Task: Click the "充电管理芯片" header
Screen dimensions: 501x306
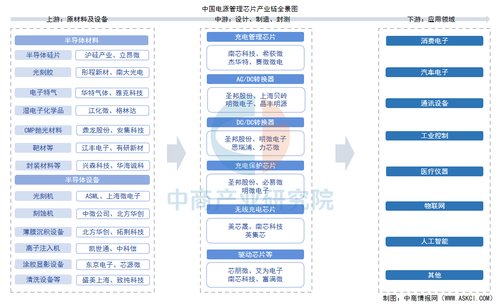Action: click(255, 37)
